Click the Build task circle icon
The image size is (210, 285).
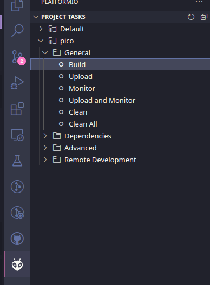coord(61,64)
